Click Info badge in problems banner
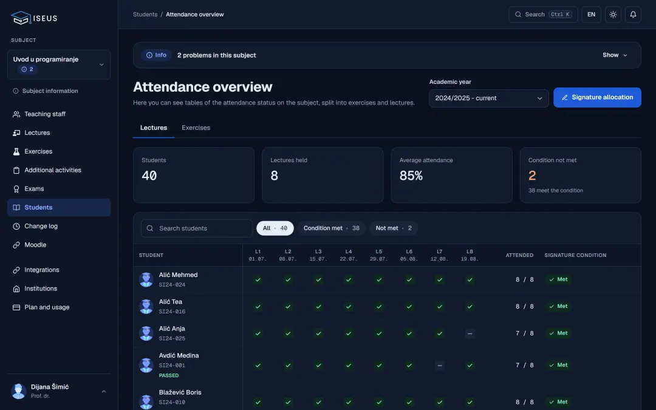This screenshot has height=410, width=656. pos(156,55)
